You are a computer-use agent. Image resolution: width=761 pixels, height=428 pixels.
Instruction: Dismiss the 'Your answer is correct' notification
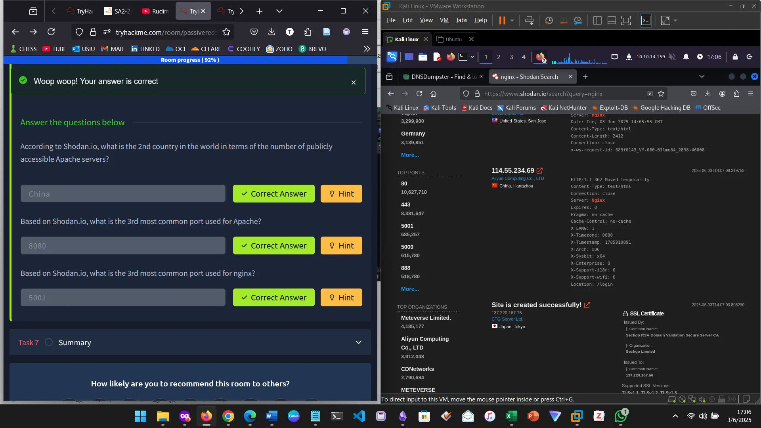(354, 82)
